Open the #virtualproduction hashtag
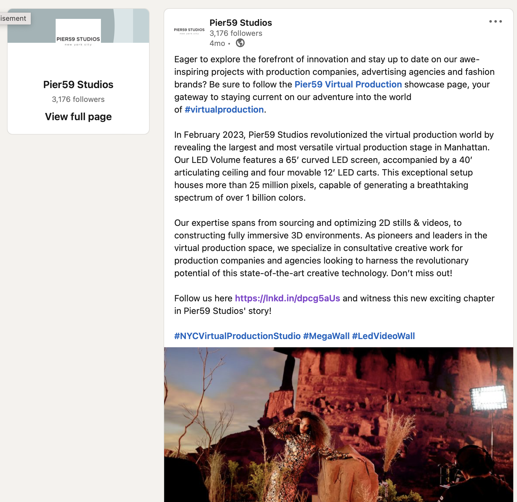 point(224,109)
